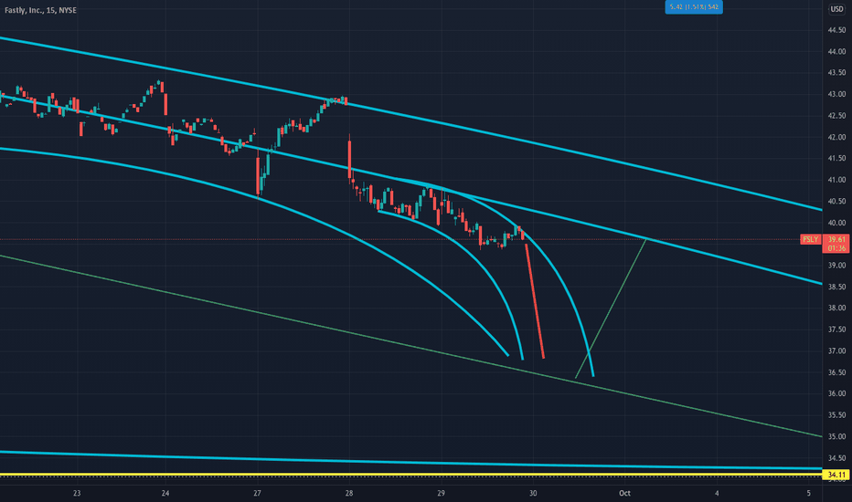Click the date label 29 on time axis
Image resolution: width=852 pixels, height=502 pixels.
tap(441, 493)
